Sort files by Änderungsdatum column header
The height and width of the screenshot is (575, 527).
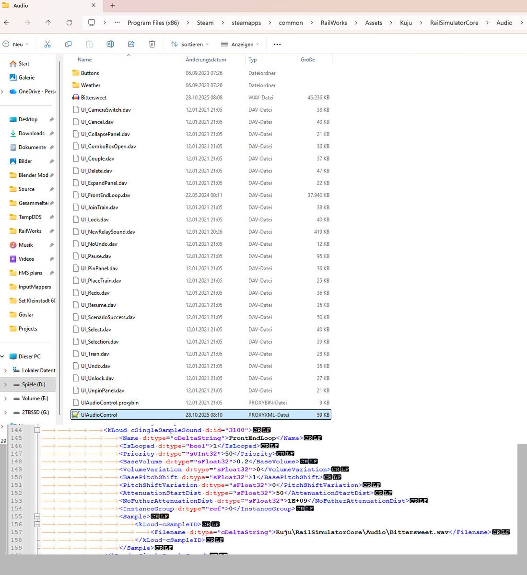[x=206, y=60]
